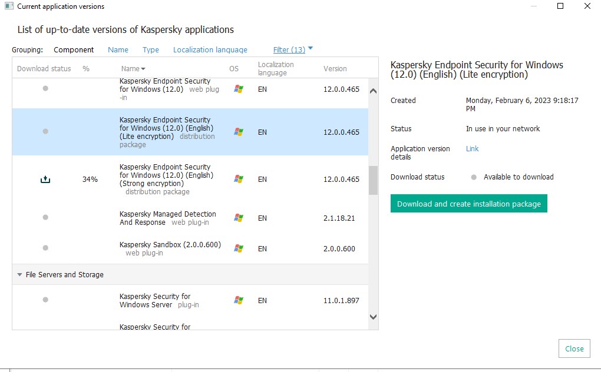
Task: Click Windows OS icon for Kaspersky Sandbox
Action: click(x=238, y=248)
